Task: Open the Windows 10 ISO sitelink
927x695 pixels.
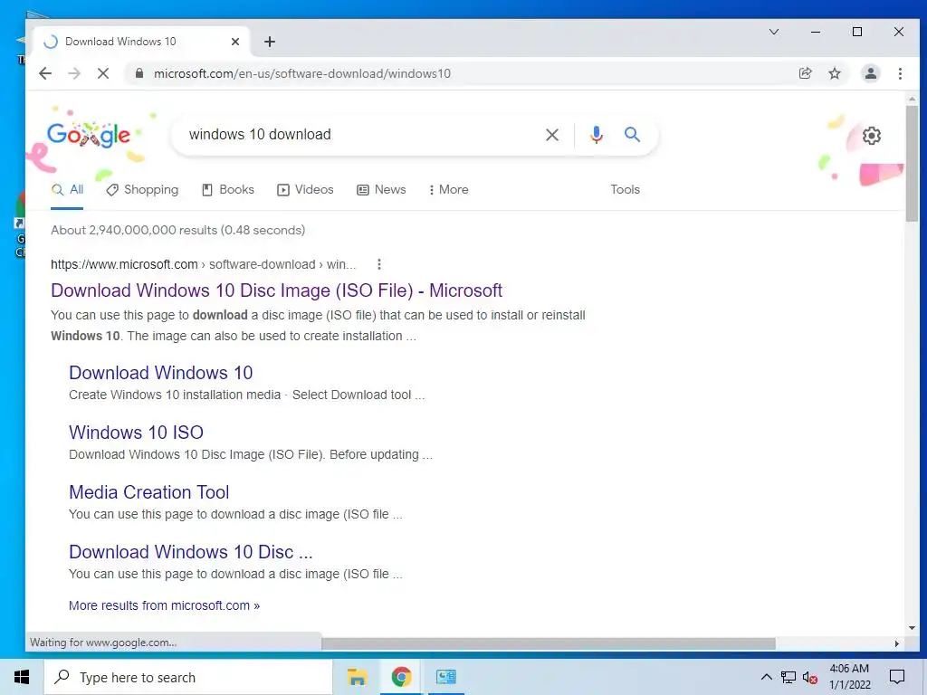Action: (136, 433)
